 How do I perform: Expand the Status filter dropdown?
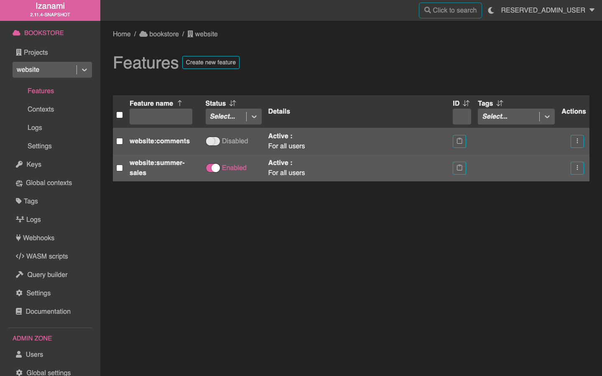(x=254, y=117)
